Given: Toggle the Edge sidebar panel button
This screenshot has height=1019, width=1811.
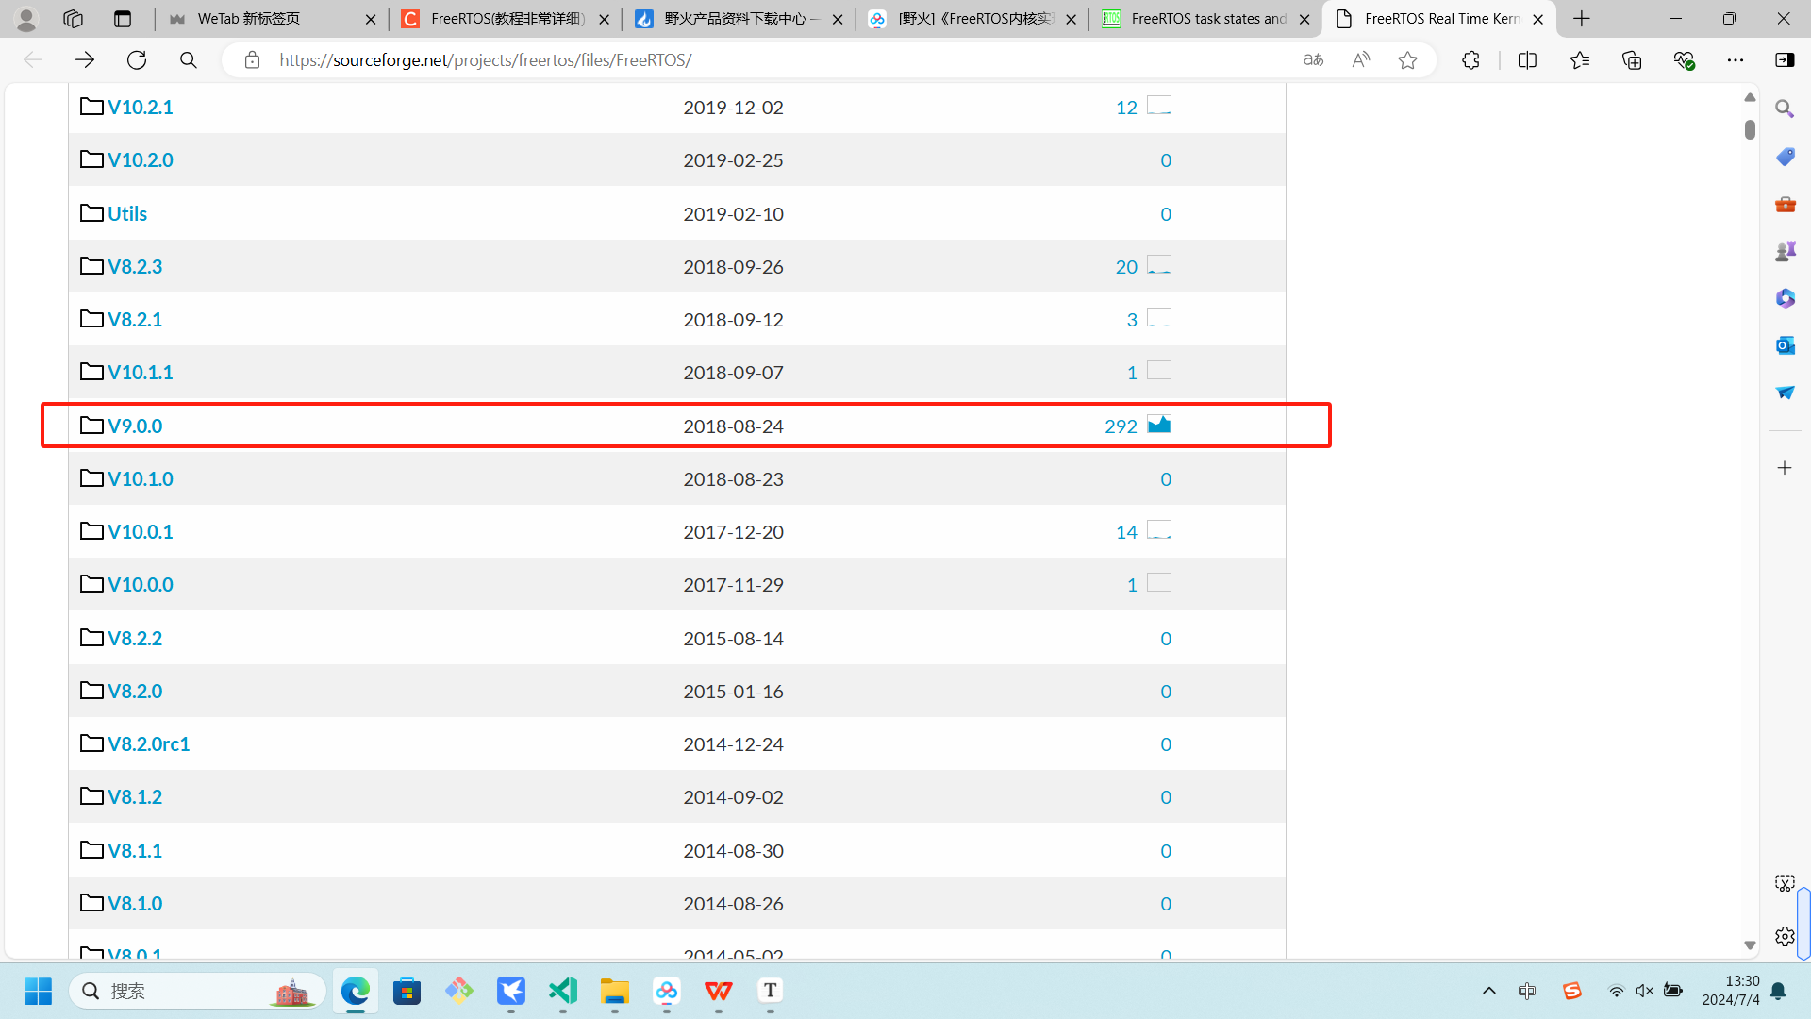Looking at the screenshot, I should click(x=1785, y=60).
